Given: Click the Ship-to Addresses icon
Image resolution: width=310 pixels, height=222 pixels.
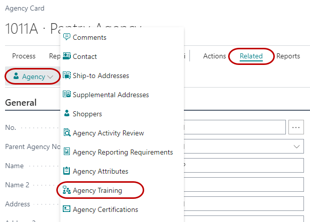Looking at the screenshot, I should [66, 76].
